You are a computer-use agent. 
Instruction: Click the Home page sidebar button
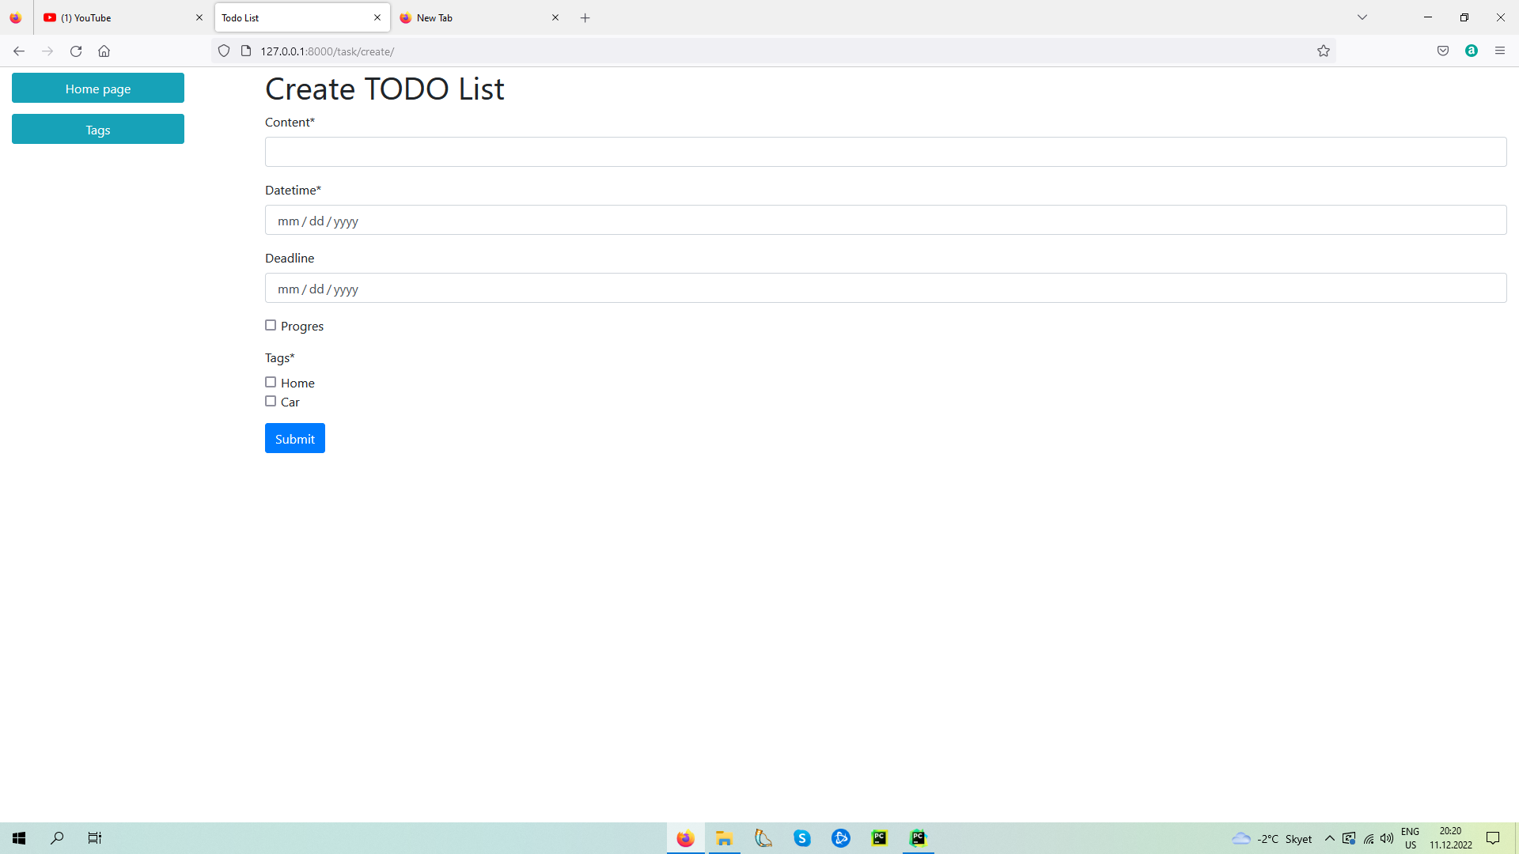point(98,89)
